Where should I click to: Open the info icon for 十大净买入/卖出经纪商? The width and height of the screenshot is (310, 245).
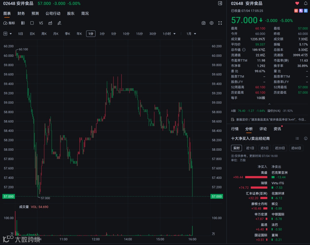(306, 138)
